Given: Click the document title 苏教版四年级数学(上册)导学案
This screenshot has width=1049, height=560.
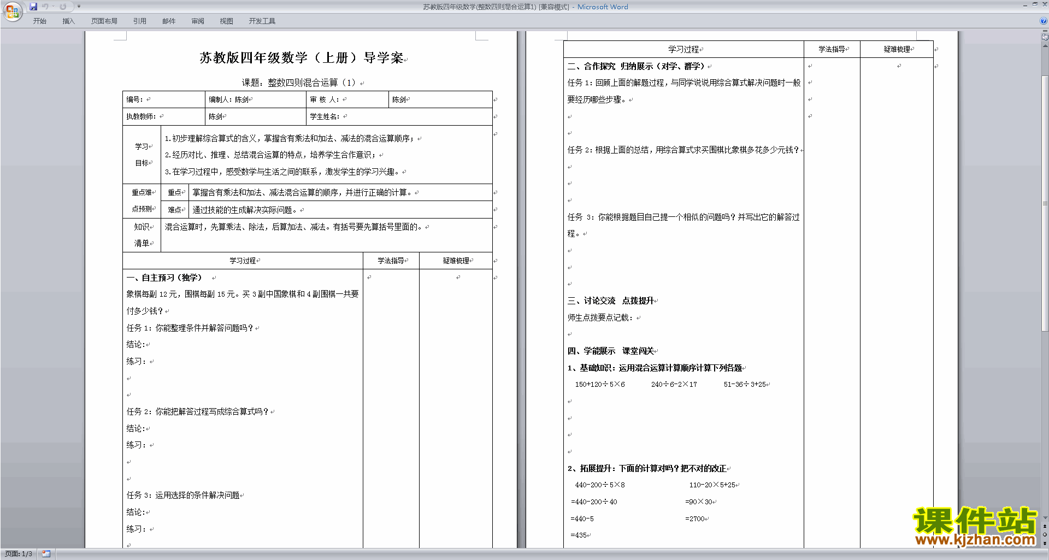Looking at the screenshot, I should [x=302, y=58].
